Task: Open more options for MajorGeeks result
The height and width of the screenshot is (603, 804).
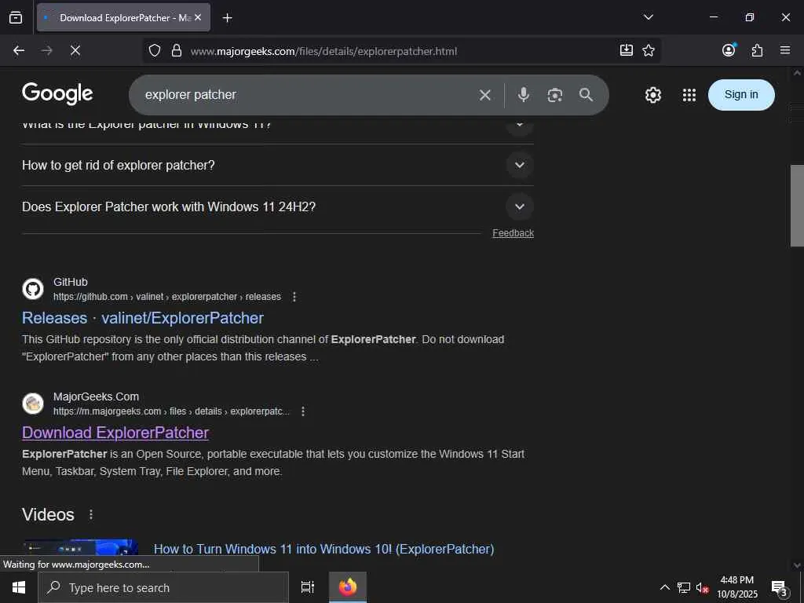Action: 303,411
